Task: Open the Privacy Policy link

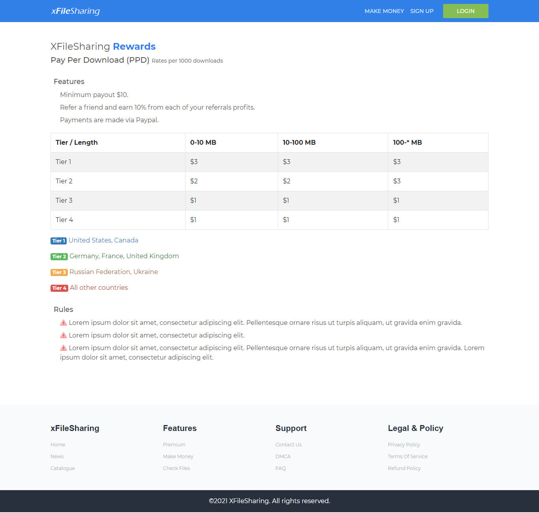Action: pos(404,444)
